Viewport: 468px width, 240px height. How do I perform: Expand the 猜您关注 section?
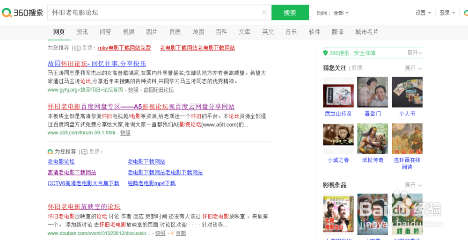point(413,68)
